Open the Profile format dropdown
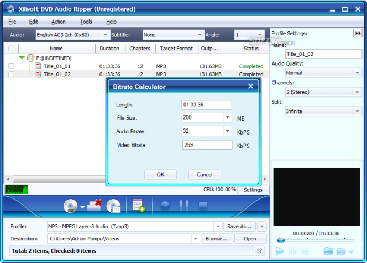 pyautogui.click(x=218, y=226)
